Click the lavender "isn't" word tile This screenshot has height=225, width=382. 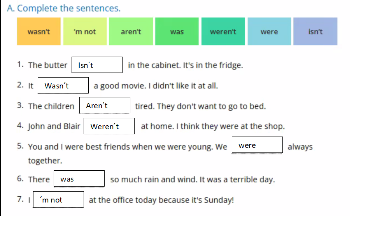(x=315, y=32)
